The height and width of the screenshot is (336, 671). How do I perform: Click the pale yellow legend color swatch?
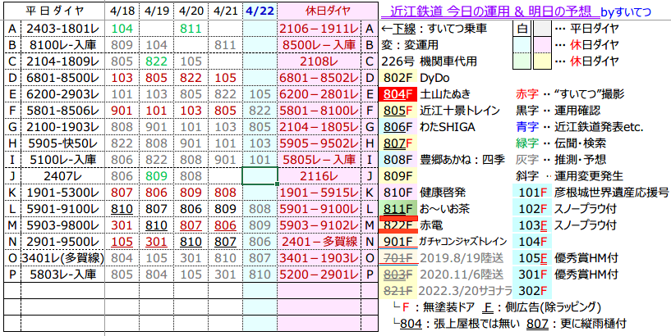point(542,61)
